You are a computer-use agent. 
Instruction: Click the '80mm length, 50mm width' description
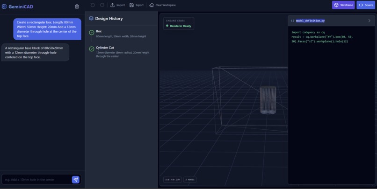[x=121, y=36]
